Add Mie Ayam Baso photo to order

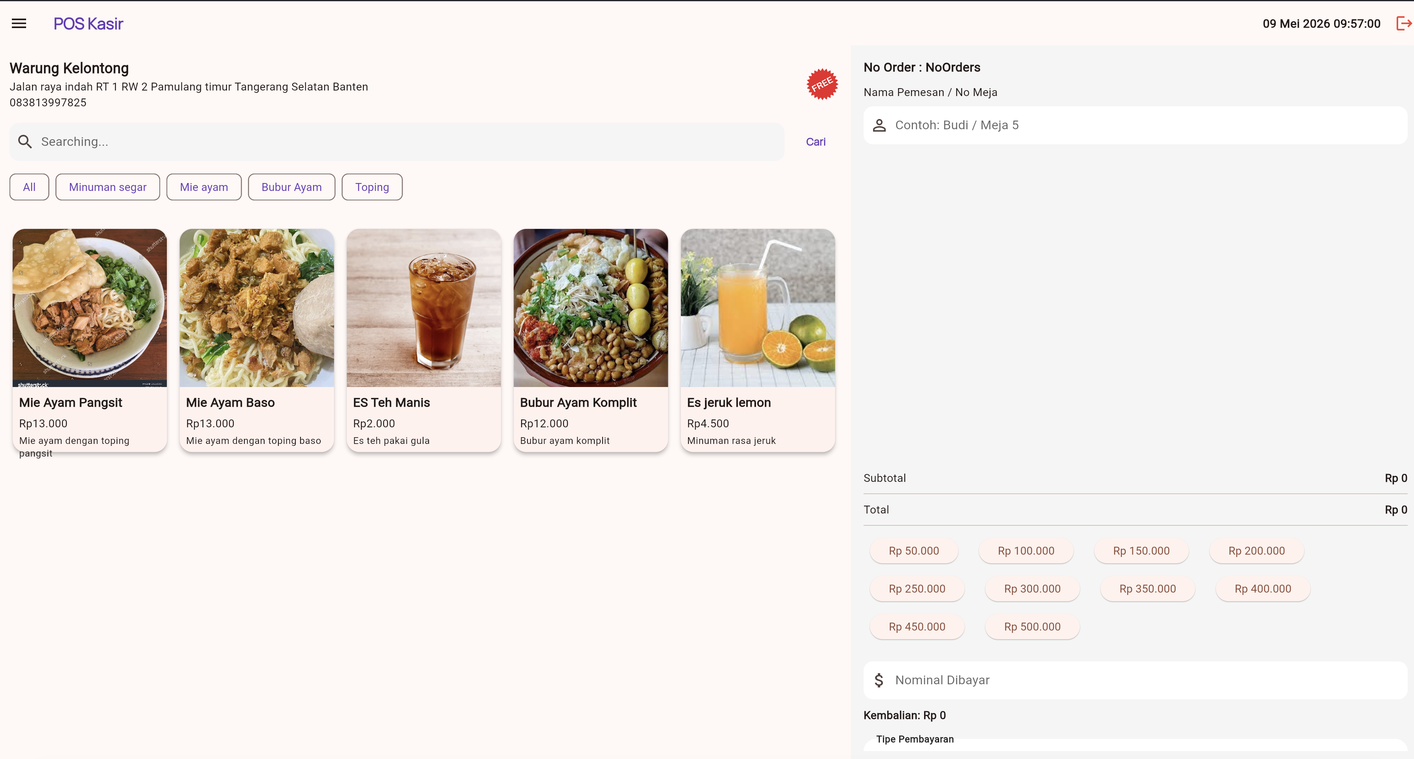click(x=256, y=308)
